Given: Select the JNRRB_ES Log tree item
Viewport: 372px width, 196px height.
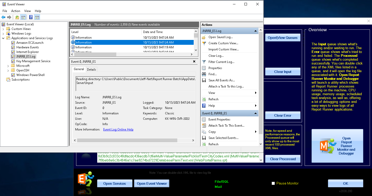Looking at the screenshot, I should pyautogui.click(x=26, y=57).
